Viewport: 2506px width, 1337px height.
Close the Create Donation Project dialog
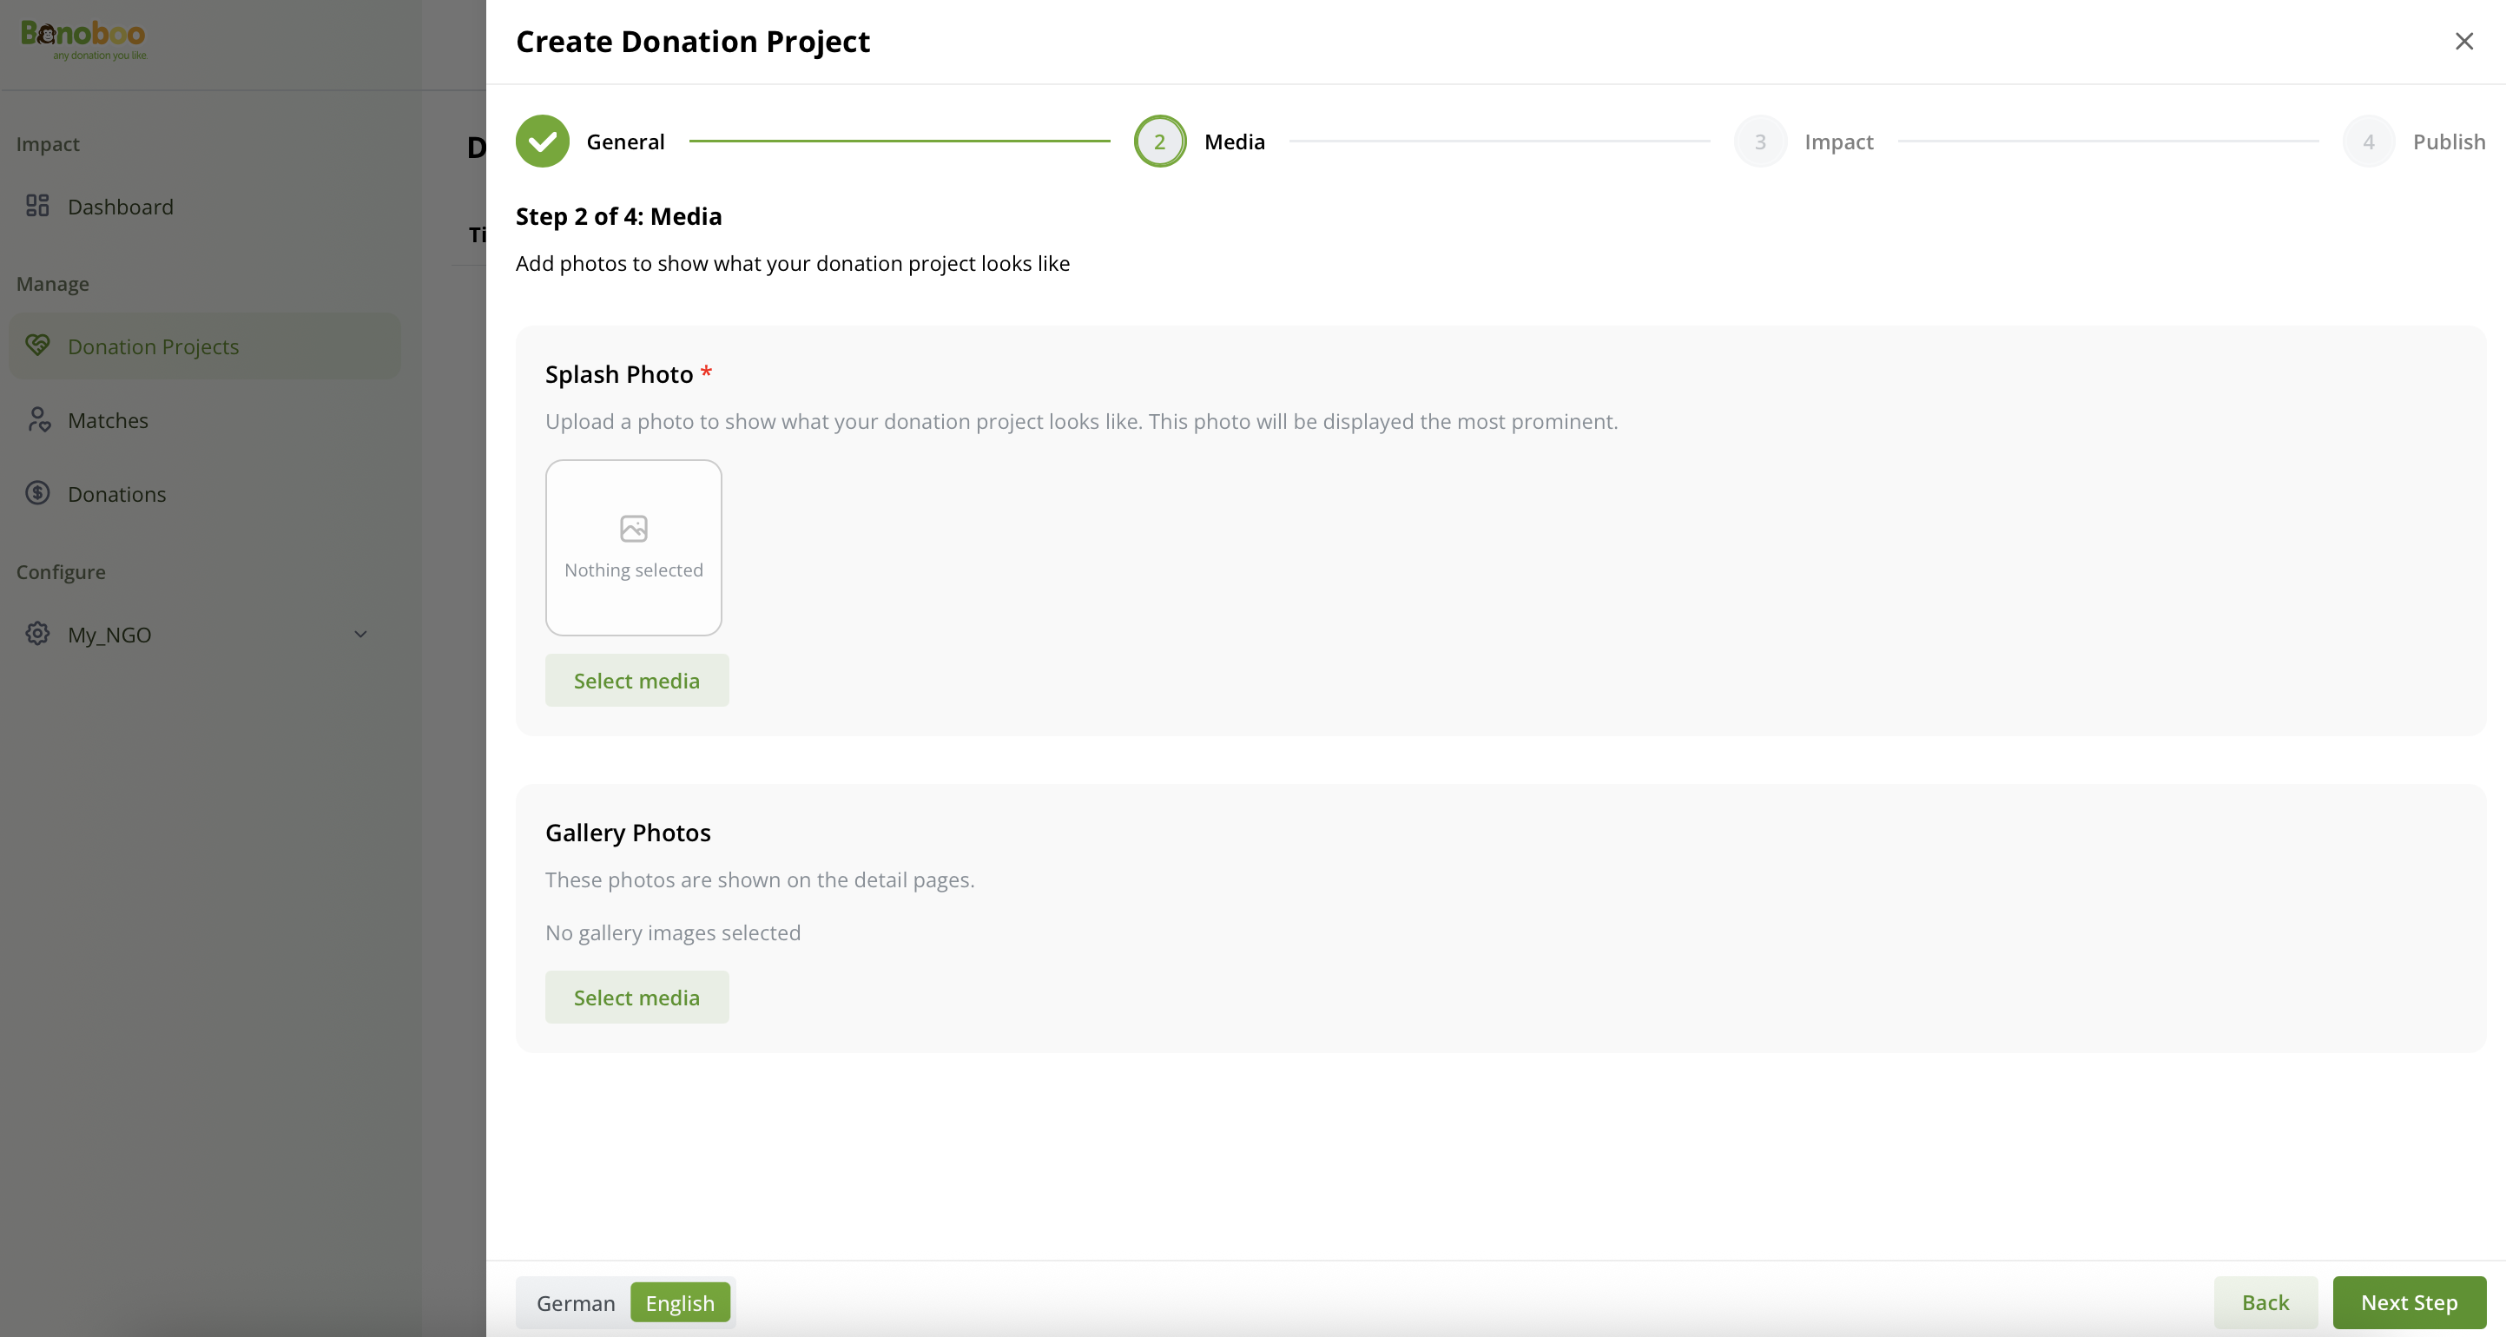2463,41
